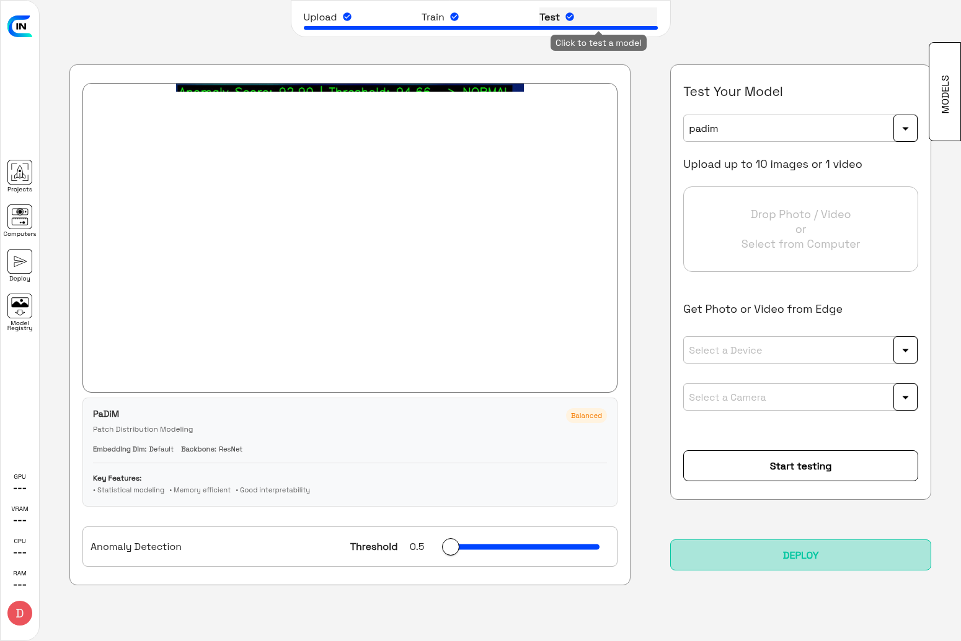Click the DEPLOY button
The image size is (961, 641).
pos(800,555)
